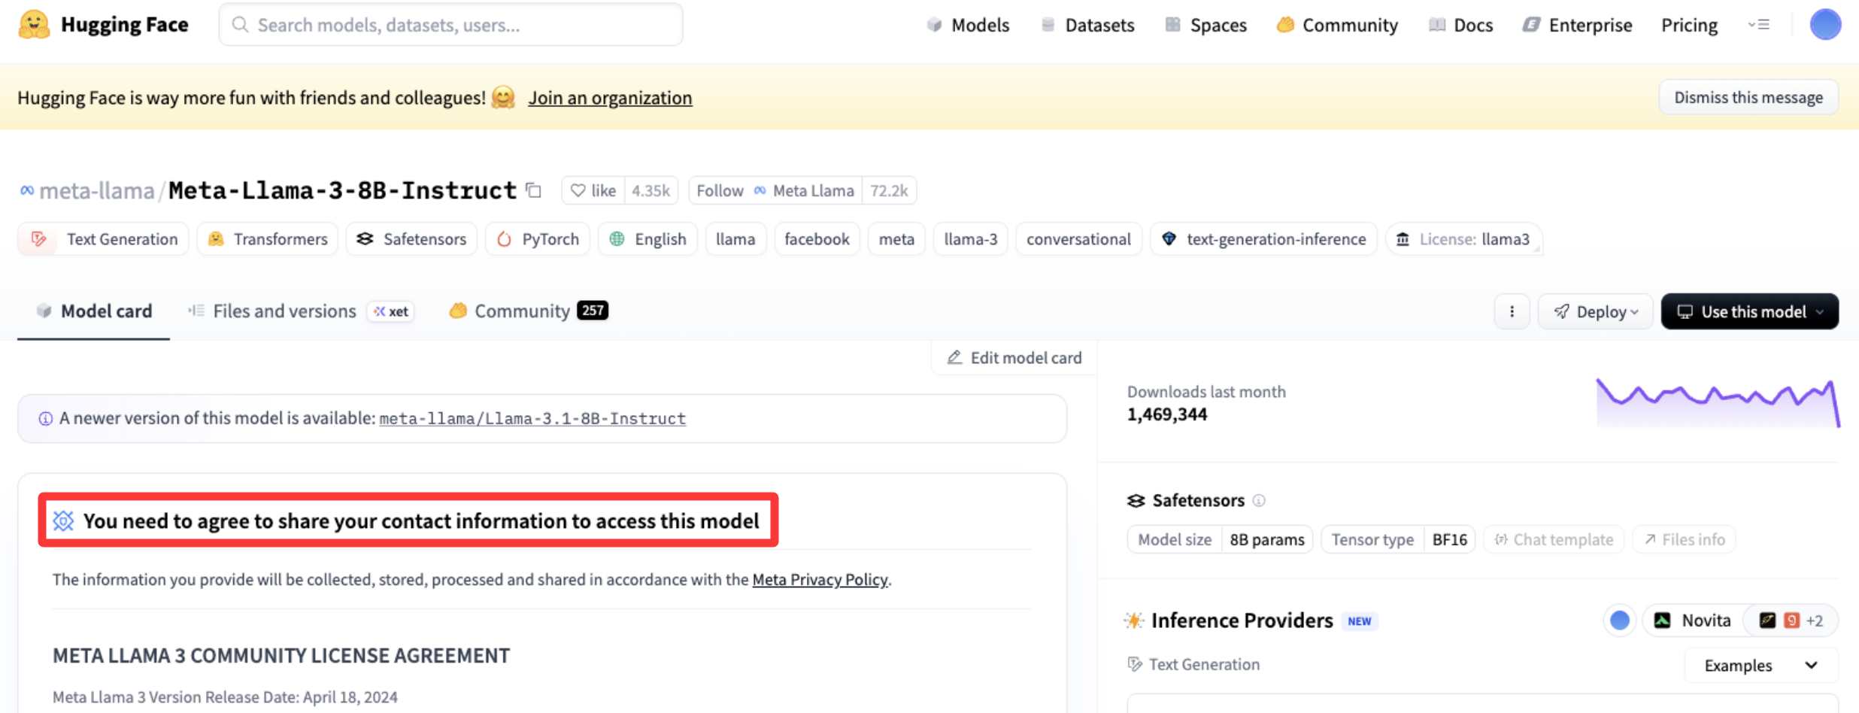Filter by Transformers tag

[x=267, y=239]
